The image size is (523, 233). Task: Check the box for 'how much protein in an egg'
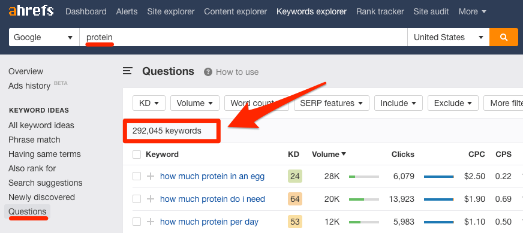point(137,176)
